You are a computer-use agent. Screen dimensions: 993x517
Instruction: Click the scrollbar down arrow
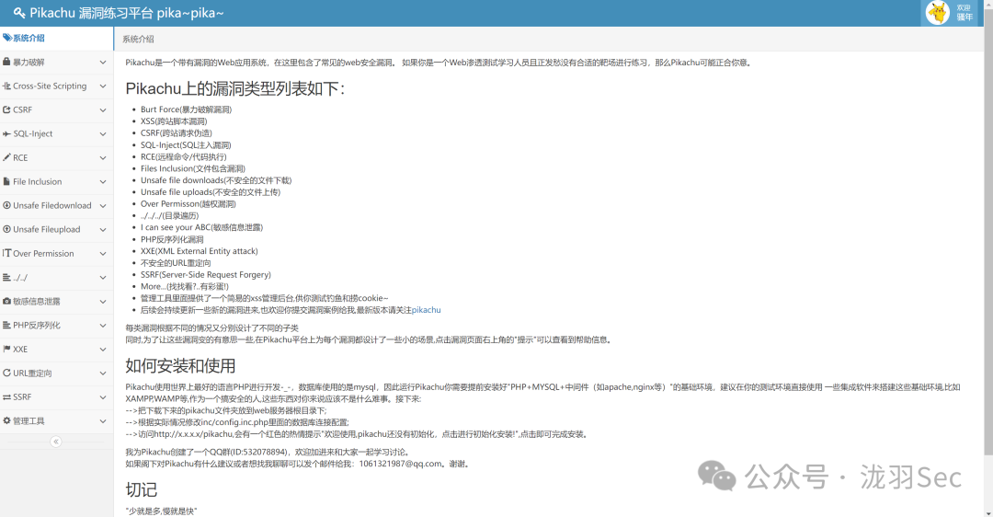coord(987,512)
